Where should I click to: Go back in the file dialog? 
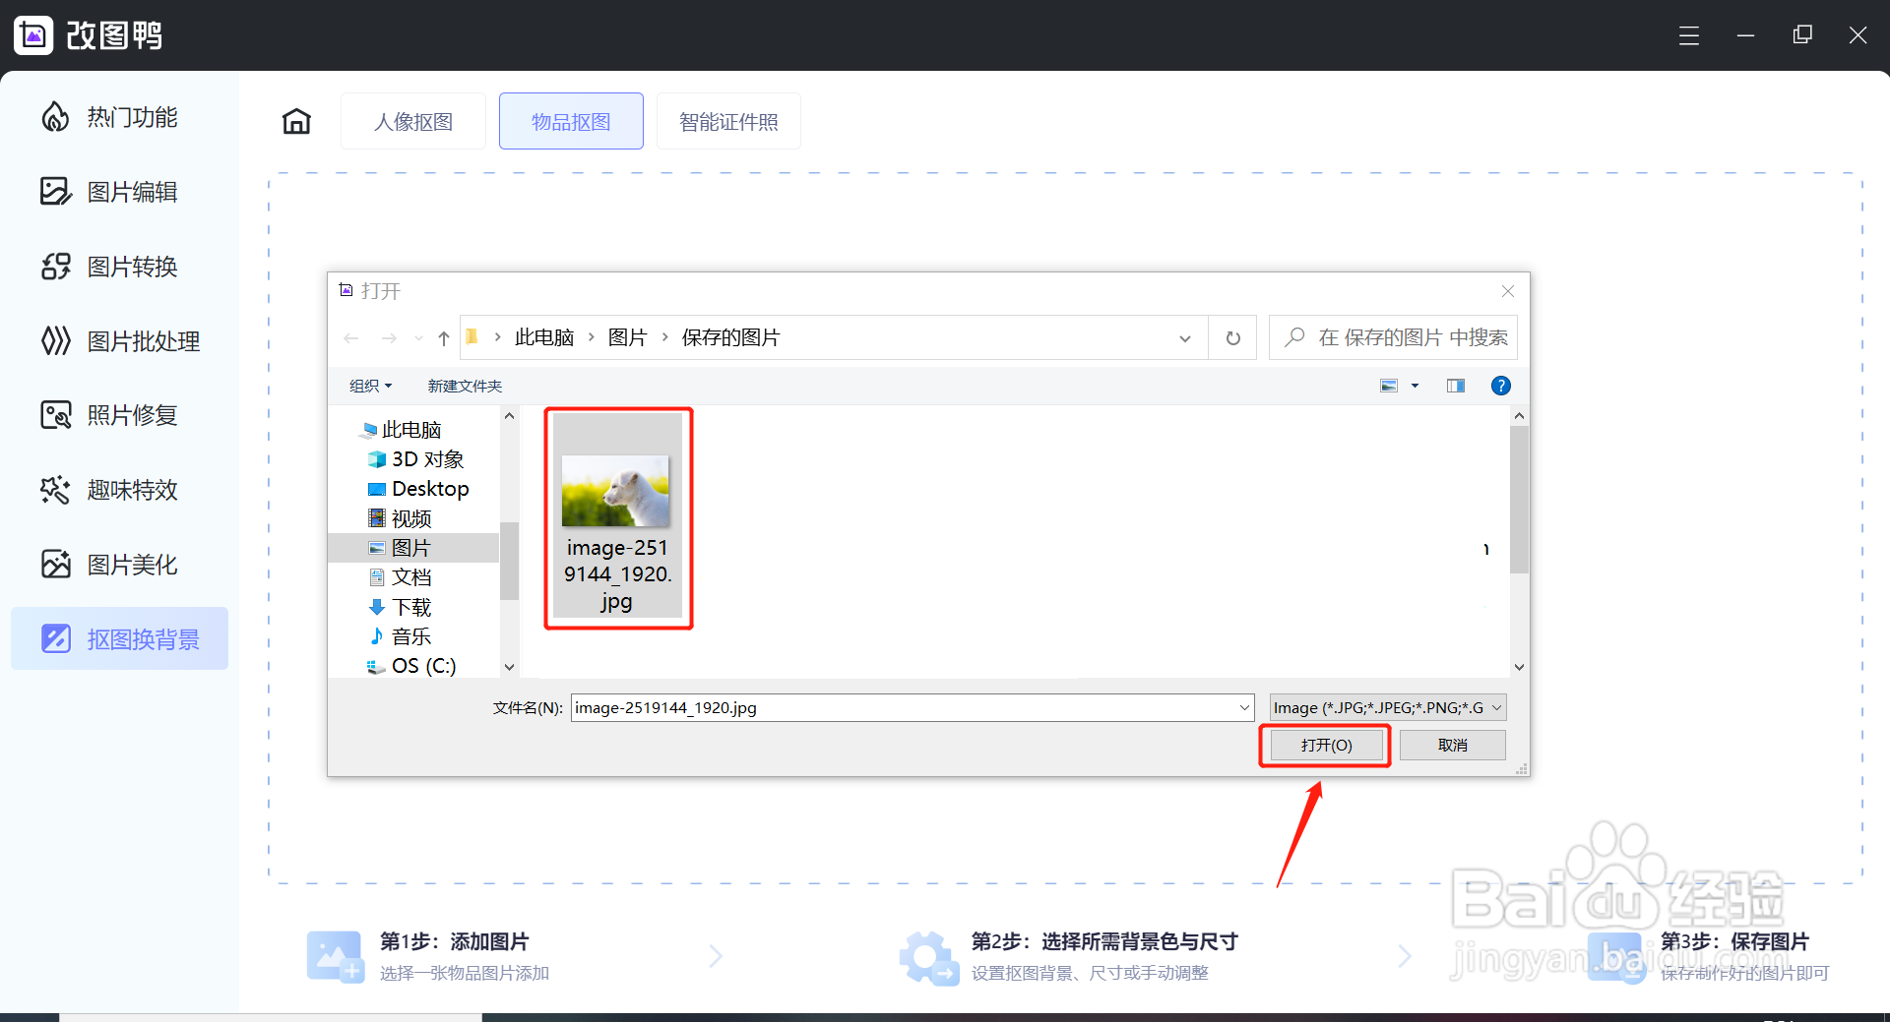pyautogui.click(x=351, y=338)
